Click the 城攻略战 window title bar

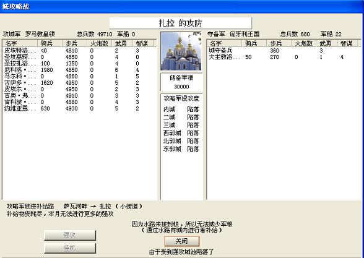pos(182,6)
